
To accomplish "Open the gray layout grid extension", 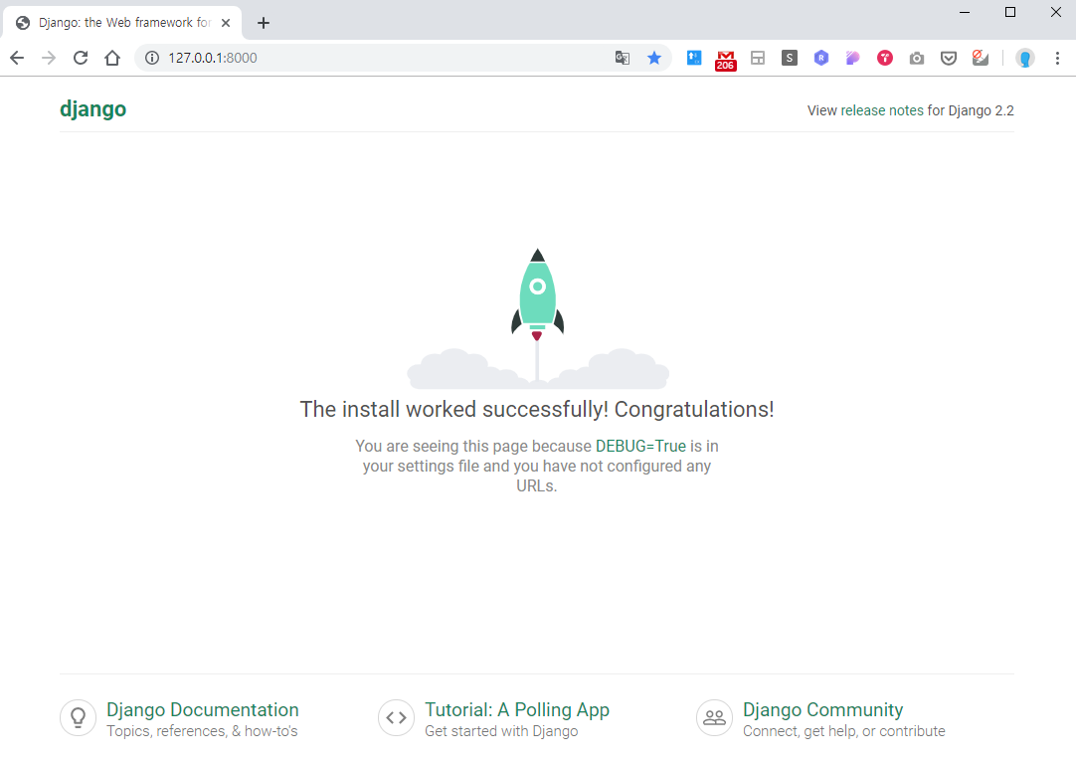I will pos(758,59).
